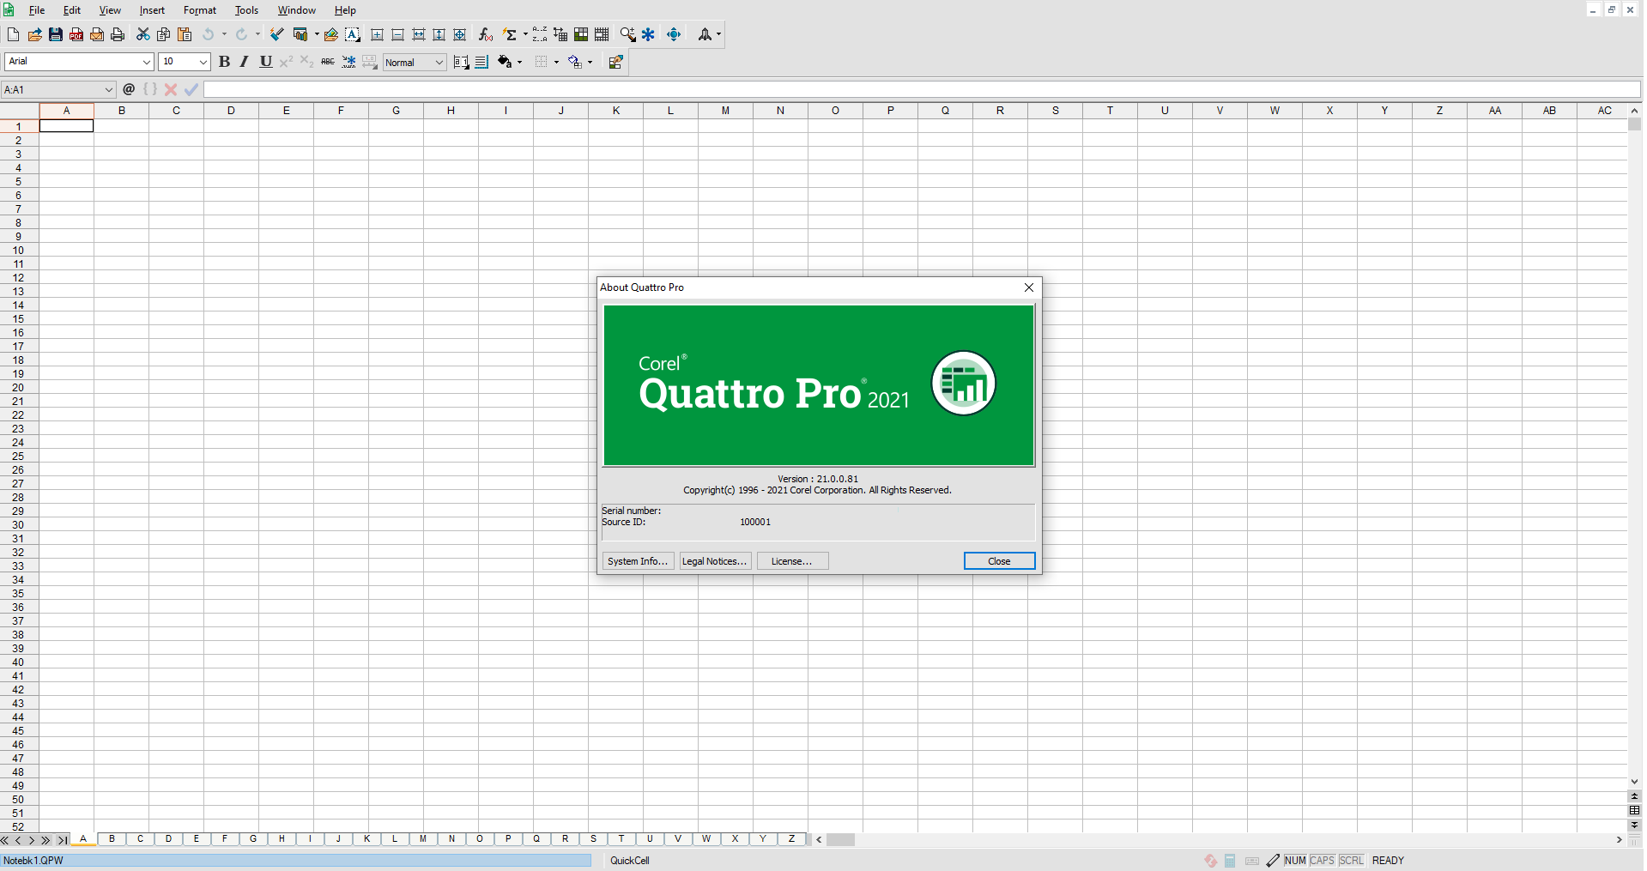Create a new notebook with the New icon
Image resolution: width=1647 pixels, height=871 pixels.
coord(13,34)
